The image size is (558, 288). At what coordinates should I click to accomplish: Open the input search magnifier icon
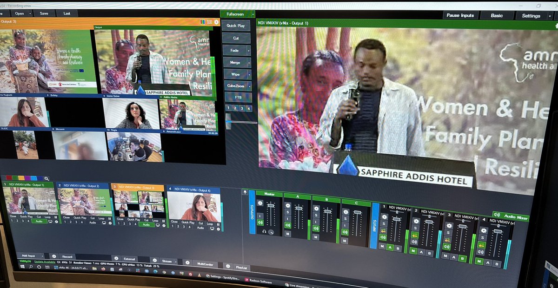tap(46, 179)
